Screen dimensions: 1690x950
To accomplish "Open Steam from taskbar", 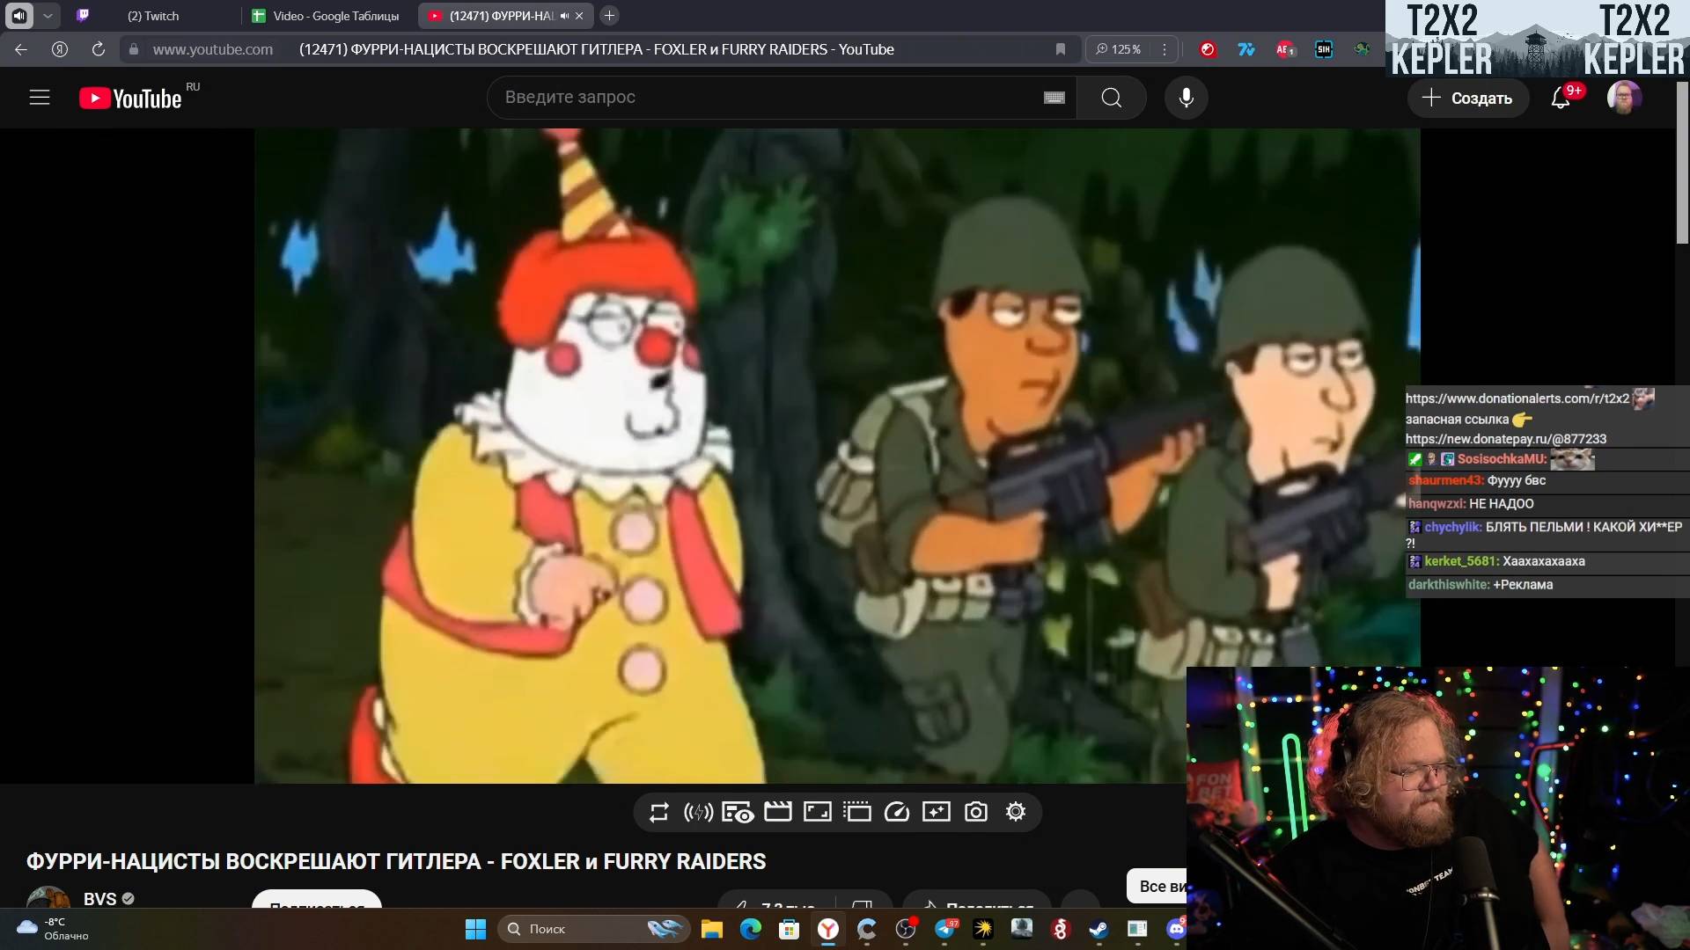I will pyautogui.click(x=1098, y=929).
